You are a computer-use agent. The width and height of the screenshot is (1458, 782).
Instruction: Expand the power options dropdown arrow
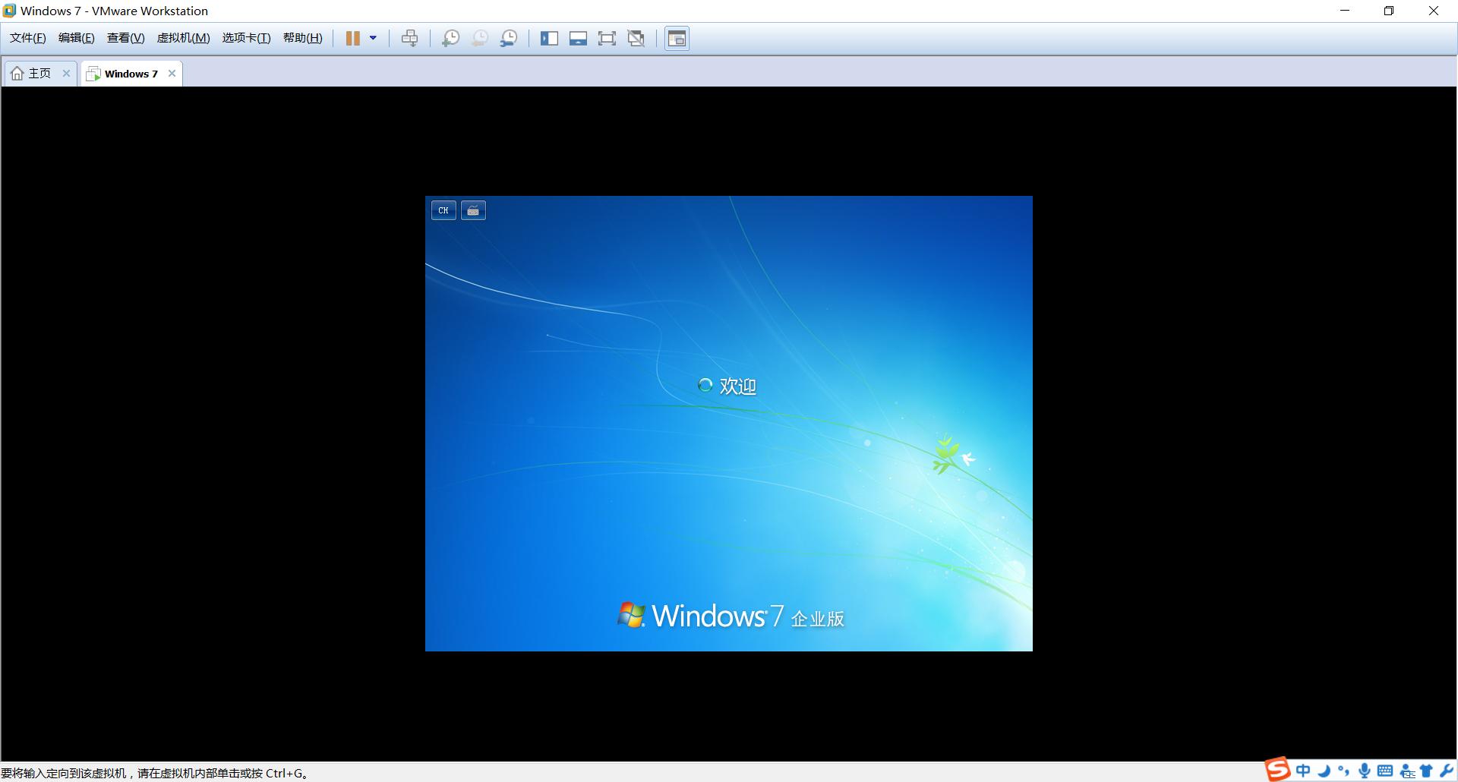[373, 38]
